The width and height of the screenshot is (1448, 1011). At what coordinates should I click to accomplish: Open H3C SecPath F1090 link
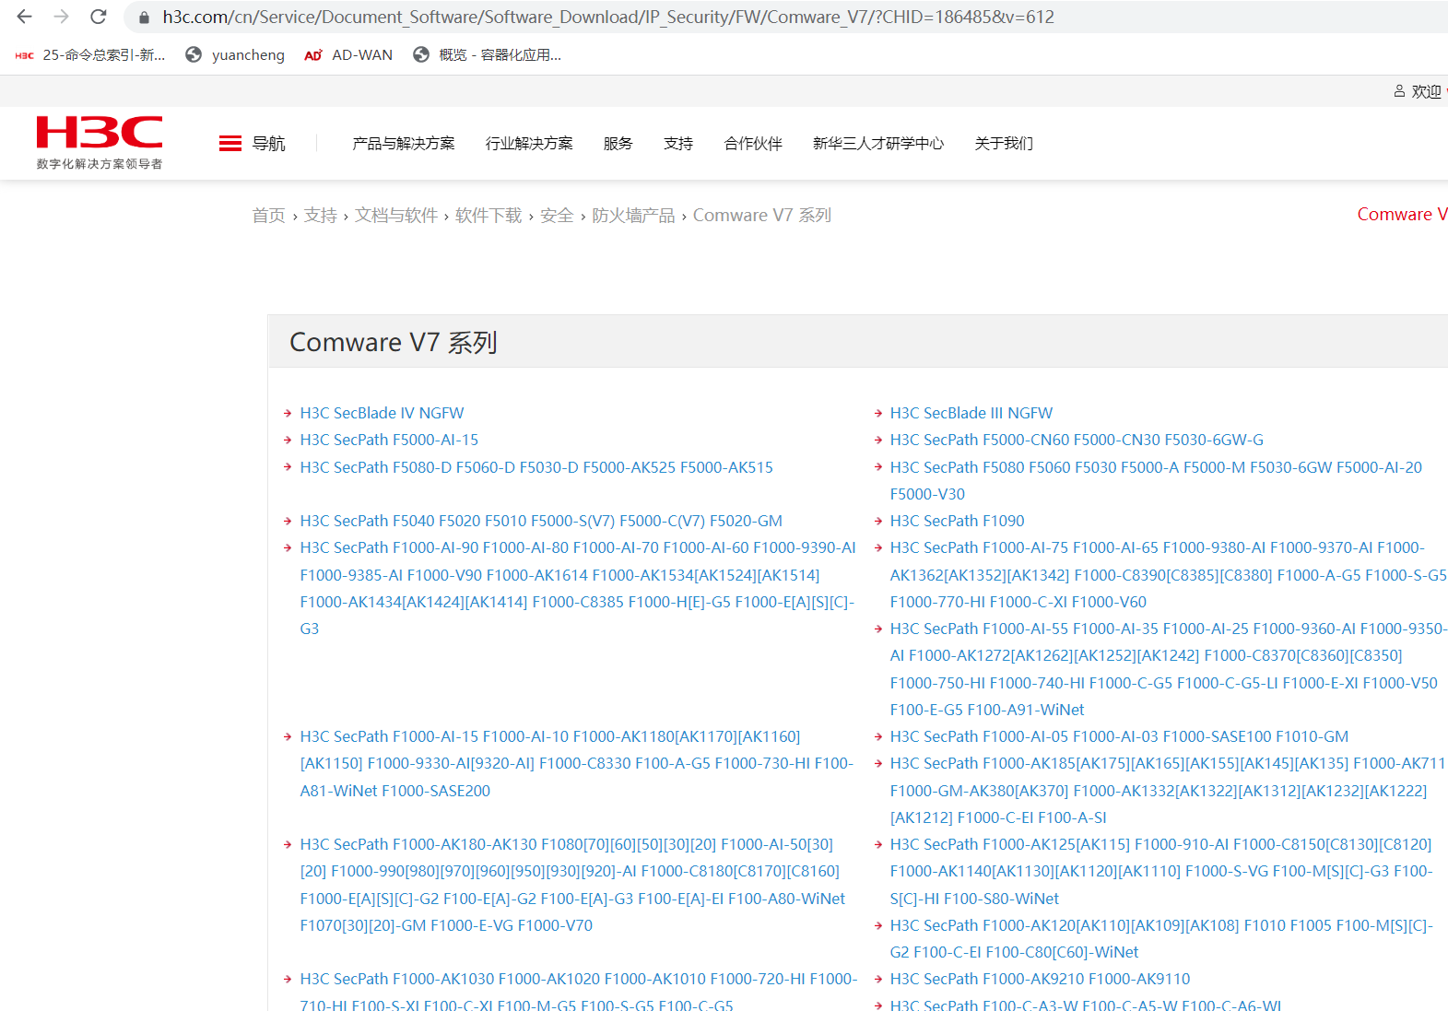957,521
